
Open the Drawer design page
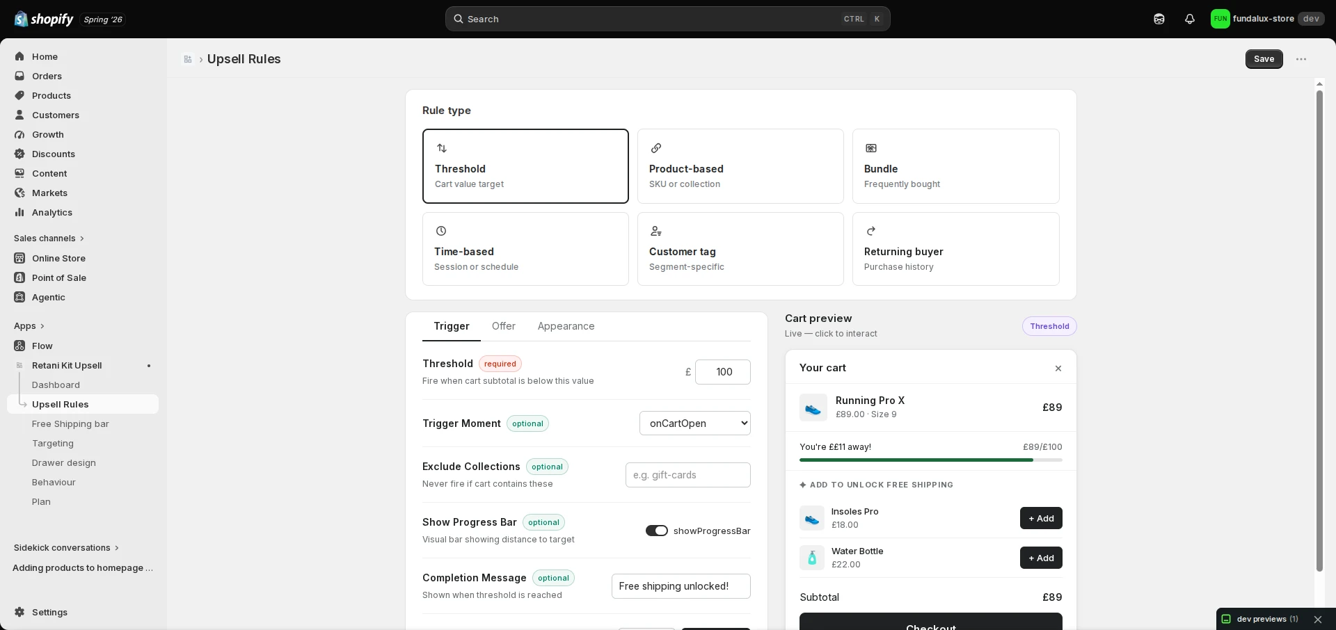(x=64, y=463)
